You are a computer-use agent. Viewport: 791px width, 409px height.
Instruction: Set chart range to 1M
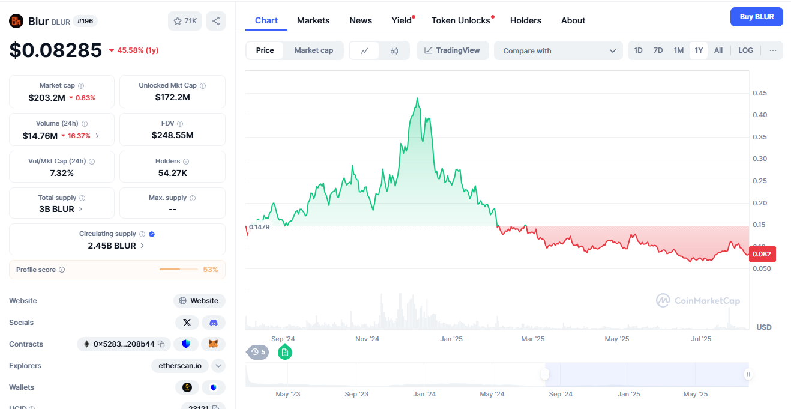[679, 50]
